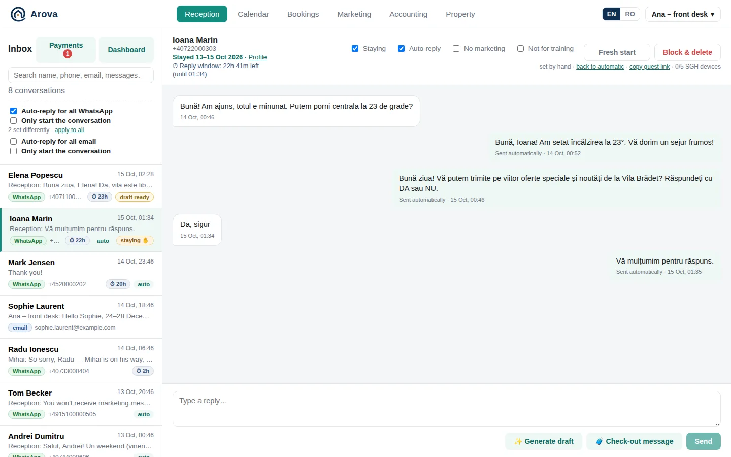Open Radu Ionescu conversation

click(x=81, y=361)
